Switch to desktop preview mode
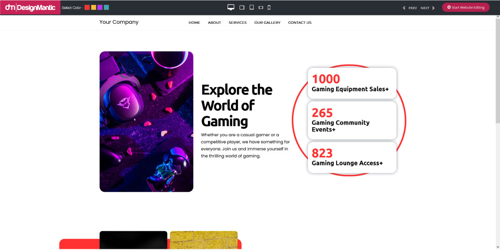This screenshot has width=500, height=250. pos(231,7)
